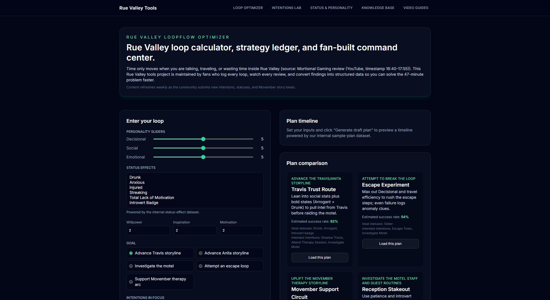Click the Rue Valley Tools logo
550x300 pixels.
tap(138, 8)
